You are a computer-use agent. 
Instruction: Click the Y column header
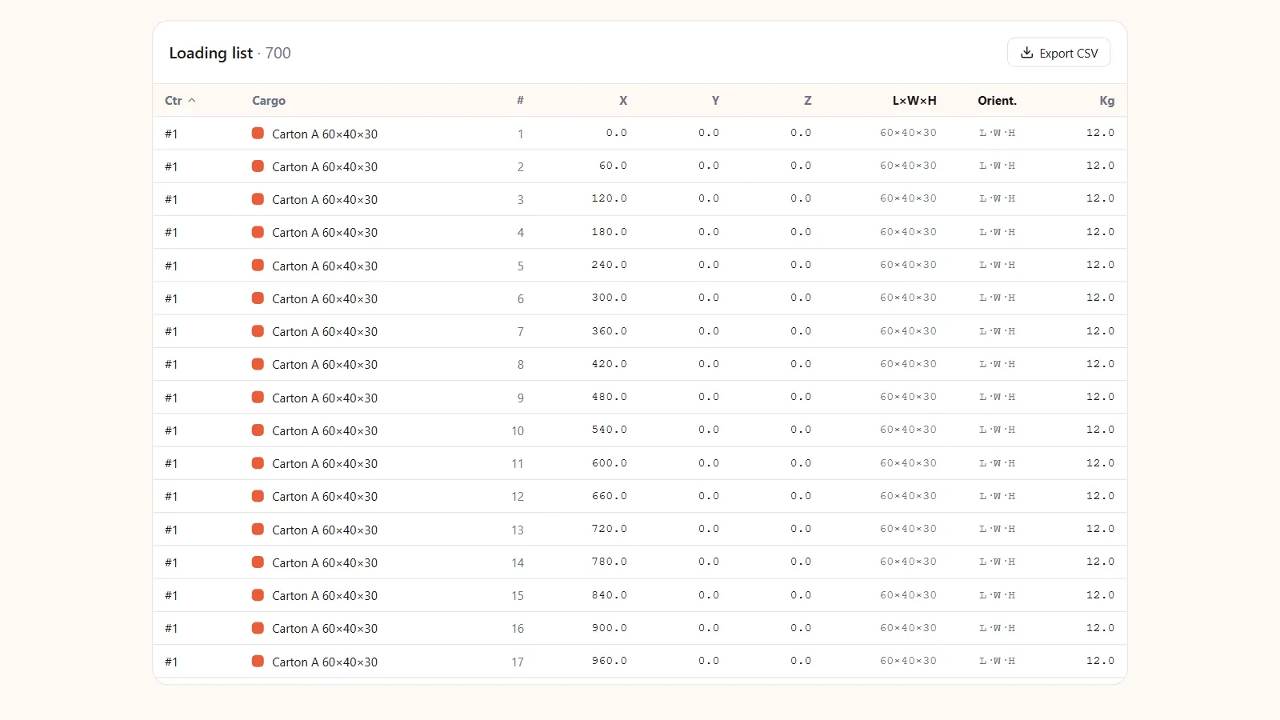(x=715, y=101)
